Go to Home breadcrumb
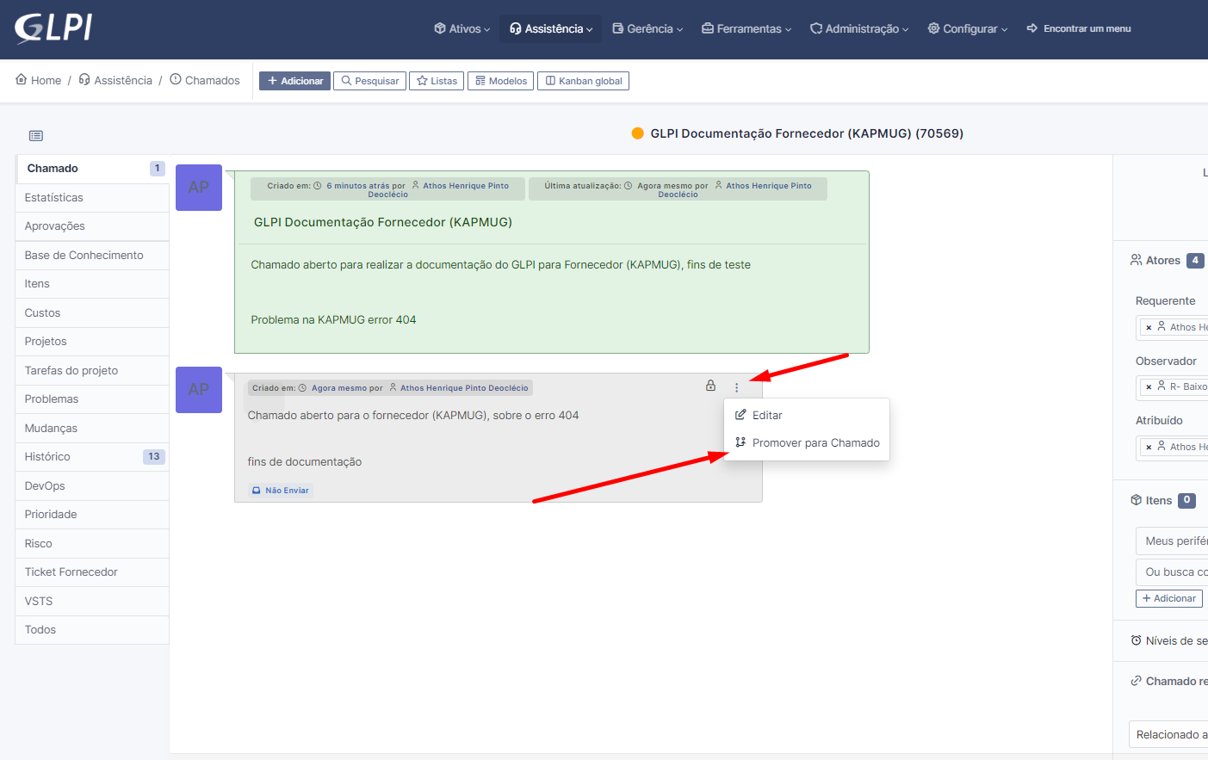The width and height of the screenshot is (1208, 760). pyautogui.click(x=39, y=80)
